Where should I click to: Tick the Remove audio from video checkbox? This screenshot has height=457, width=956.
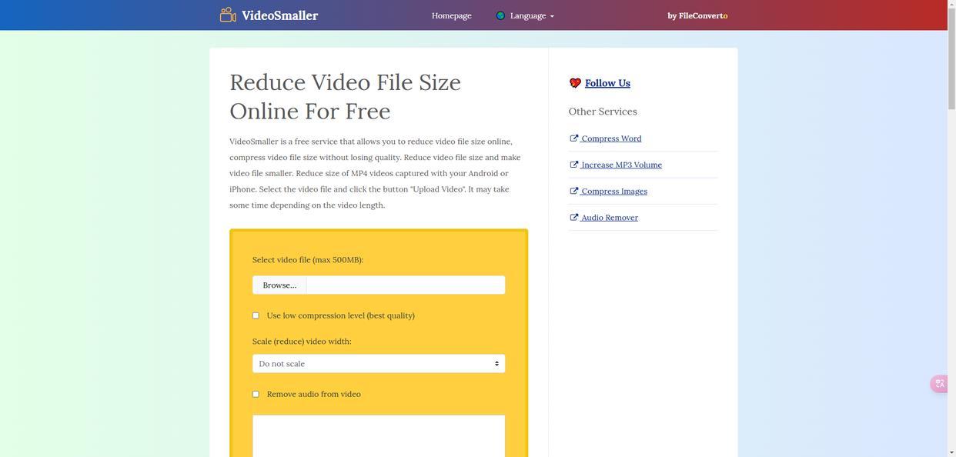coord(256,394)
